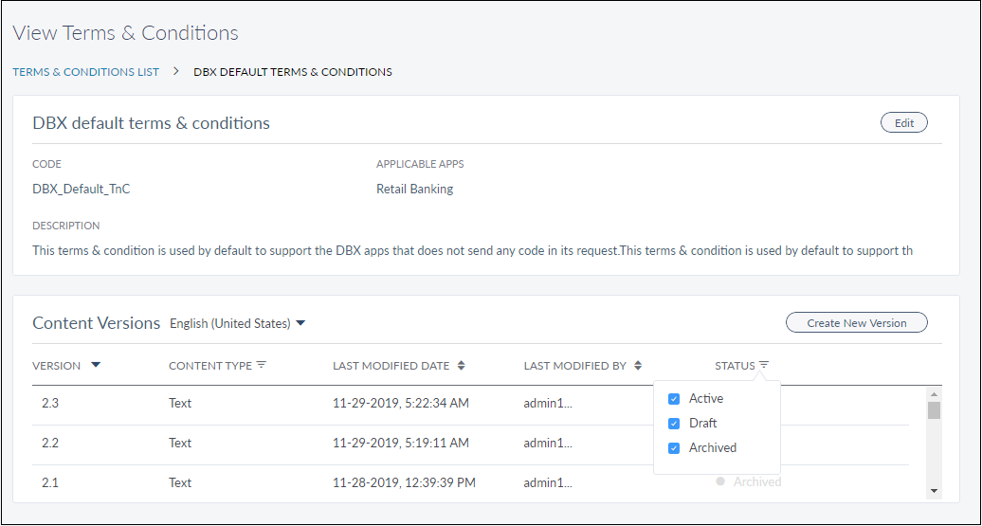This screenshot has height=526, width=982.
Task: Sort by Last Modified Date arrows
Action: [x=462, y=366]
